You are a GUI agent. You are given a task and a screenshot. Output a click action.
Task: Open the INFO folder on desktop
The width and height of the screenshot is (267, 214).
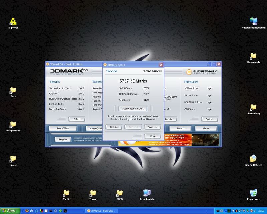pyautogui.click(x=120, y=195)
